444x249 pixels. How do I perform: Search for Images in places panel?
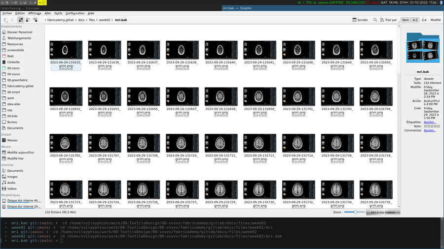(x=12, y=177)
